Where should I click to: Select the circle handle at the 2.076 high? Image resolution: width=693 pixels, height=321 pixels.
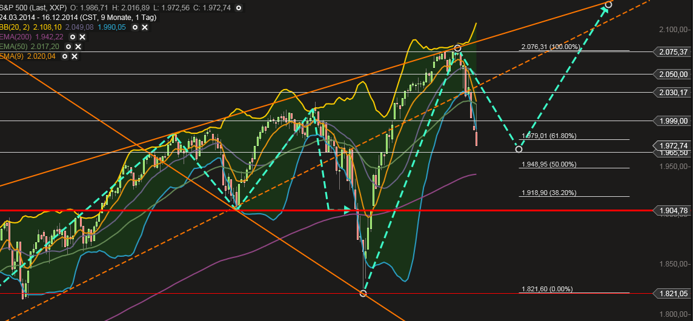(x=458, y=48)
